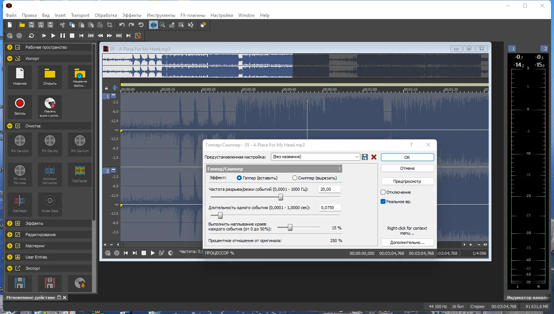The width and height of the screenshot is (554, 314).
Task: Open the Noise Gate tool
Action: pos(50,201)
